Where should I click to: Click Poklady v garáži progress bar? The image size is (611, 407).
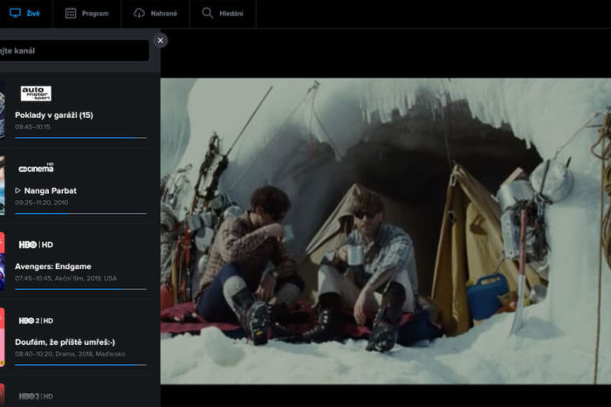[x=80, y=138]
